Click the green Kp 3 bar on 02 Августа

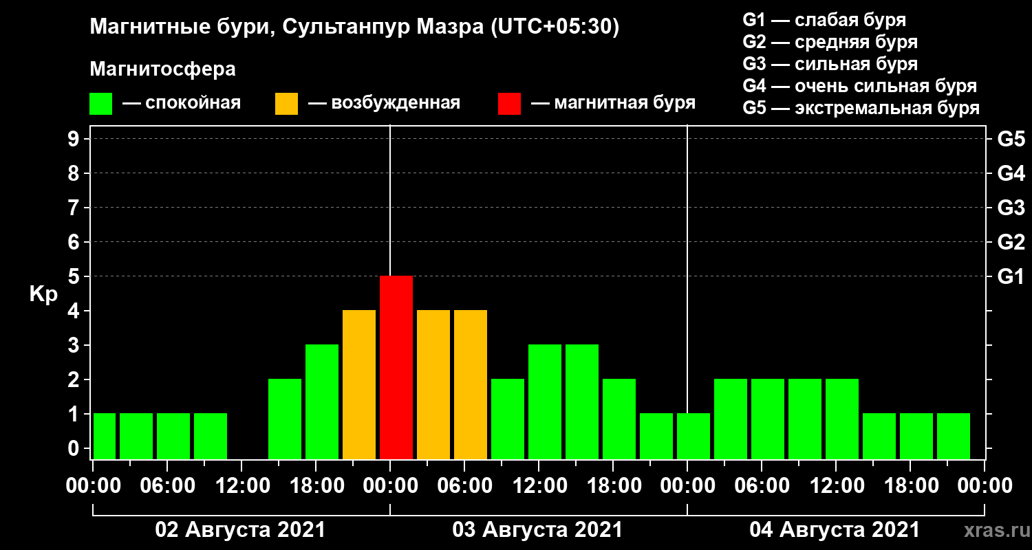[322, 401]
